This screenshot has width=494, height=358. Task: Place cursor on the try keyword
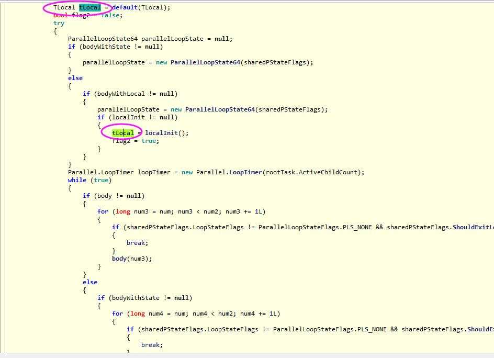point(59,23)
